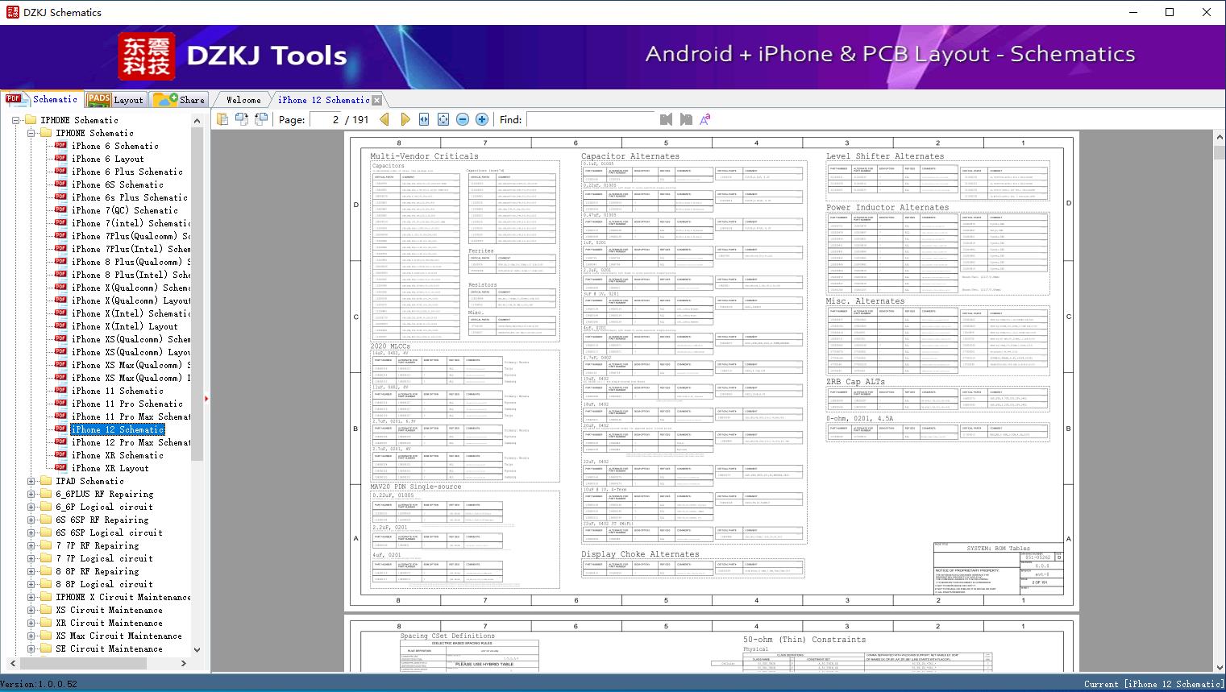Open the Share panel tab
Viewport: 1226px width, 692px height.
click(179, 100)
